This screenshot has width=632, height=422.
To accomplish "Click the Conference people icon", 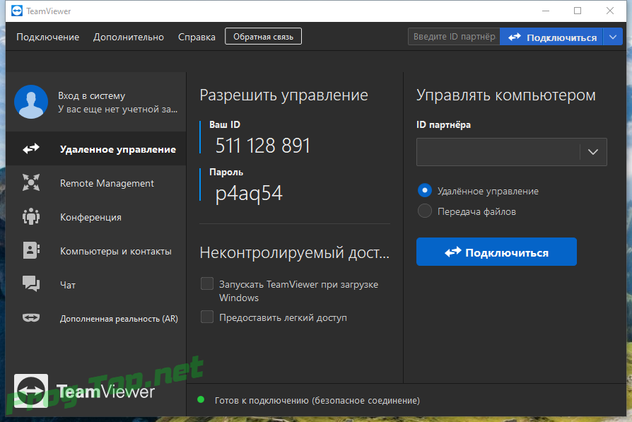I will 31,216.
